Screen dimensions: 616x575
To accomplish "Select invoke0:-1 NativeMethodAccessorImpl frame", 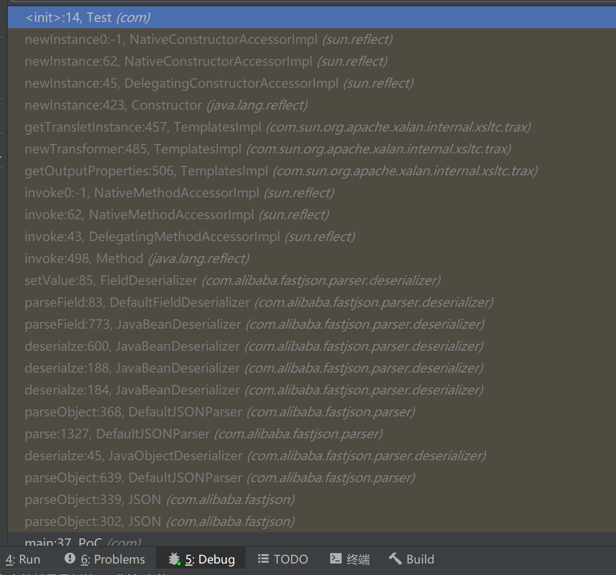I will (312, 193).
